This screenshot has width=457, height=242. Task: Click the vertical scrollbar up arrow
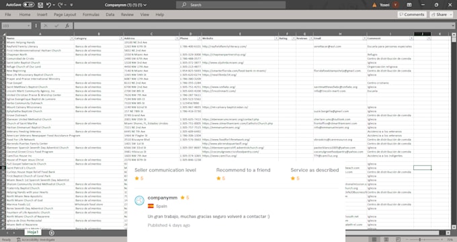point(454,34)
